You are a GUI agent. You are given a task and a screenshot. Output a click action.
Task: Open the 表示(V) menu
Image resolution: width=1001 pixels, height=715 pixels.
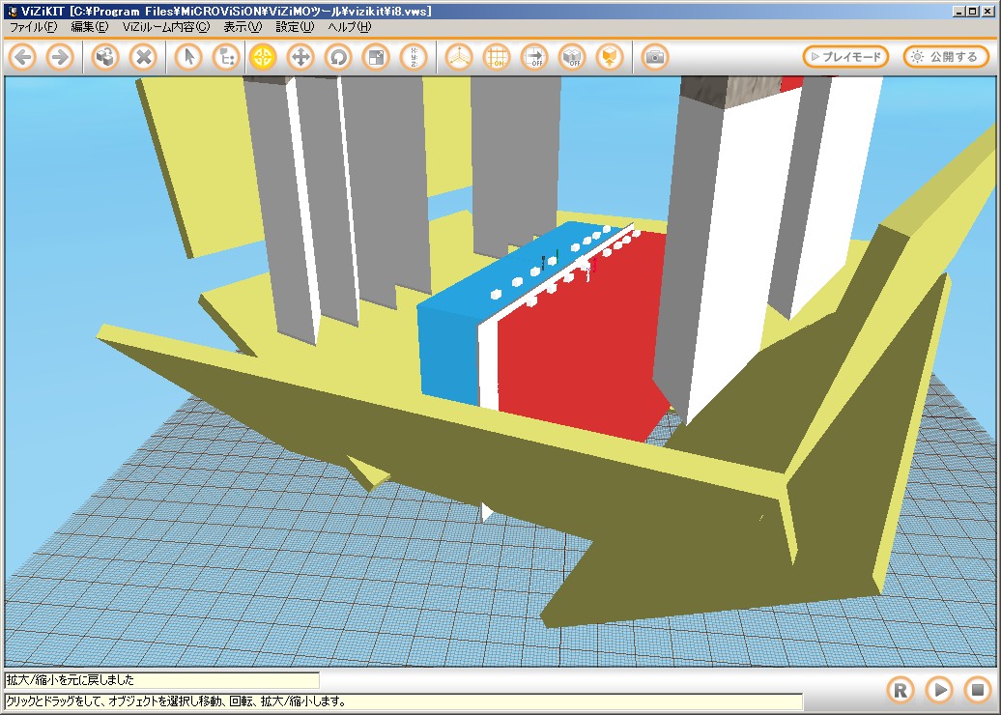point(243,27)
